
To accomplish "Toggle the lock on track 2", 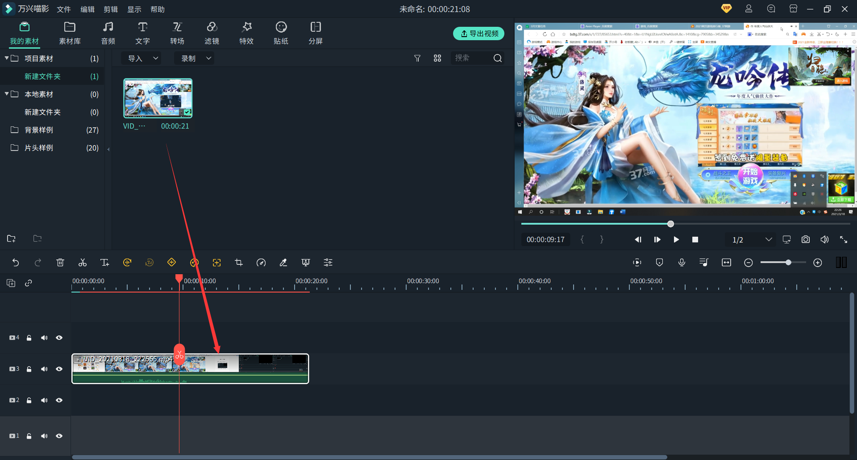I will click(29, 400).
